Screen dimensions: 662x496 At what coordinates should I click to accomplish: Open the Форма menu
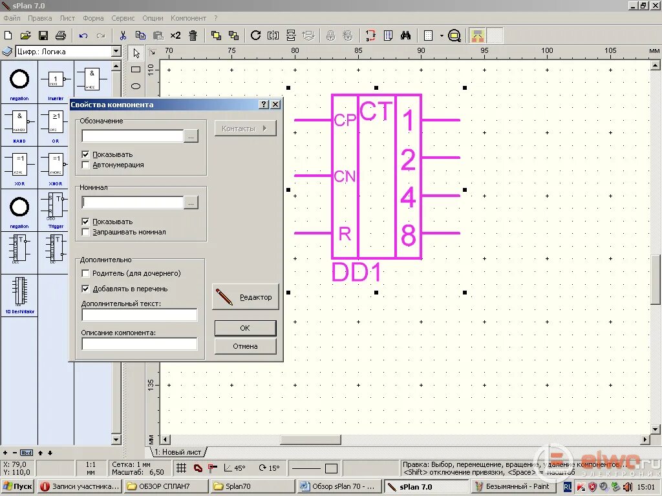(x=93, y=18)
